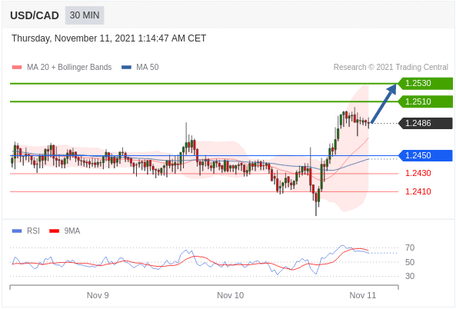Image resolution: width=456 pixels, height=309 pixels.
Task: Click the Nov 10 date axis marker
Action: pyautogui.click(x=231, y=295)
